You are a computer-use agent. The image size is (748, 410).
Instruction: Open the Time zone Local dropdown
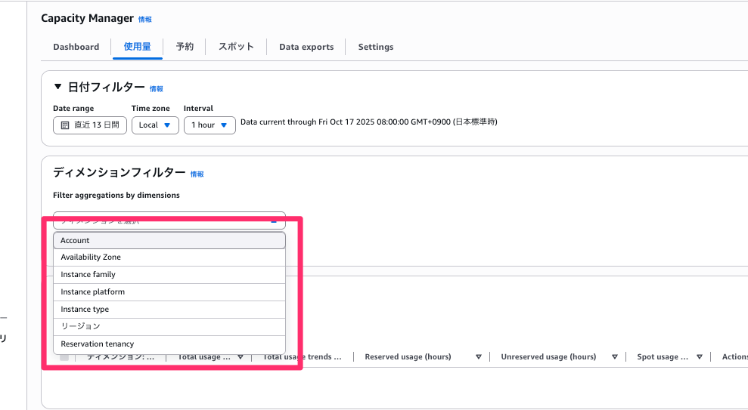(x=155, y=125)
